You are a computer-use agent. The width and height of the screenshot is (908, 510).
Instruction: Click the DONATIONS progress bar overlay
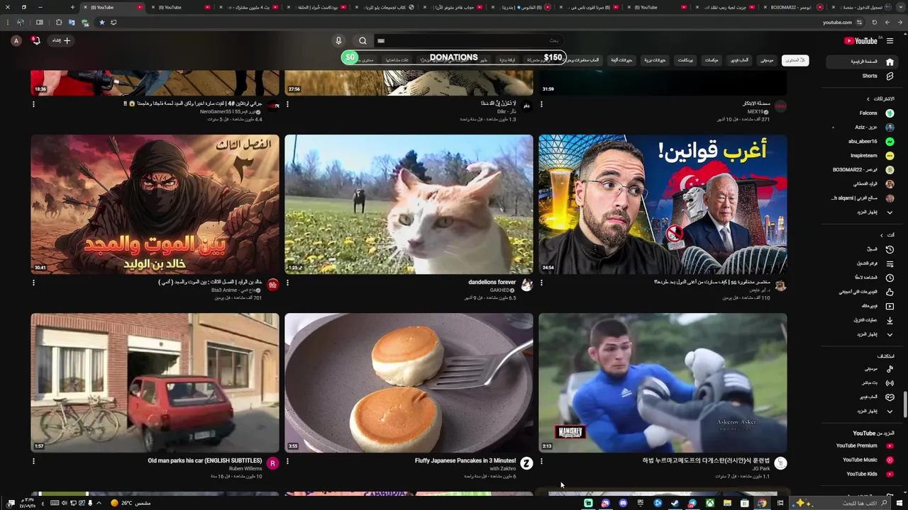pyautogui.click(x=454, y=57)
